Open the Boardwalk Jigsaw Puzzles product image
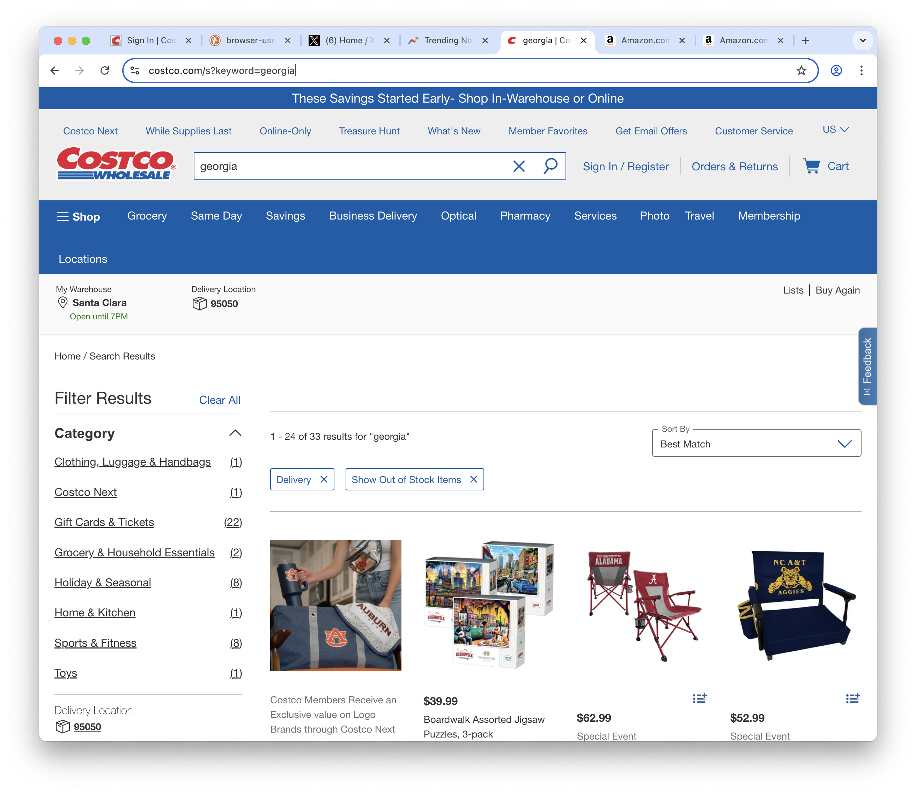The image size is (916, 793). tap(488, 605)
